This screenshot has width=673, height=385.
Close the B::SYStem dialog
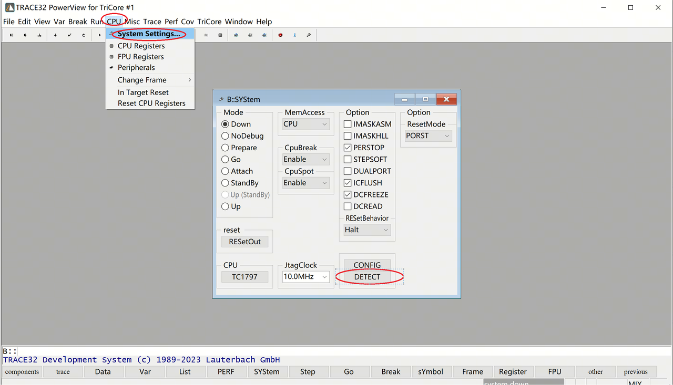(x=446, y=99)
